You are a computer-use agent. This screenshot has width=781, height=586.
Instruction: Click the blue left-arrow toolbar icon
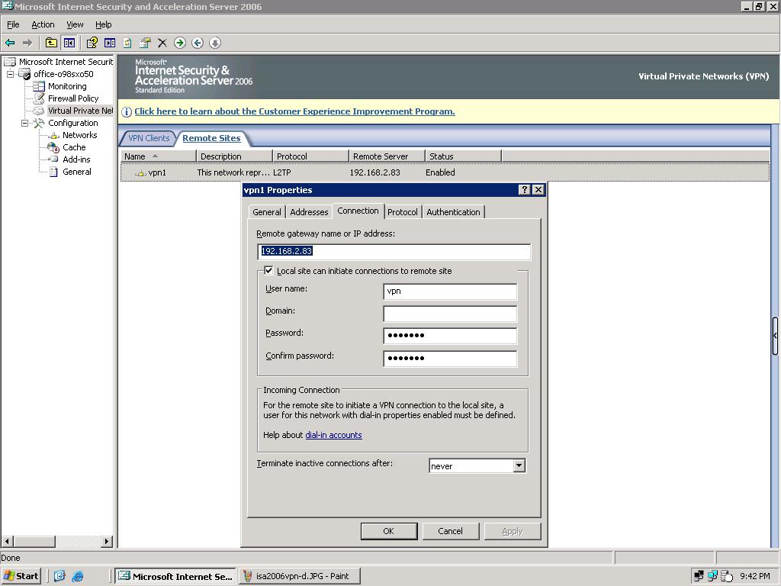(x=198, y=43)
